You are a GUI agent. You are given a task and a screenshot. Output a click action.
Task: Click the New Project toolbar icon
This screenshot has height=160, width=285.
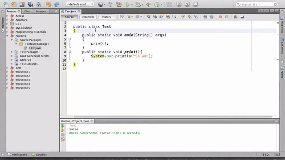14,4
